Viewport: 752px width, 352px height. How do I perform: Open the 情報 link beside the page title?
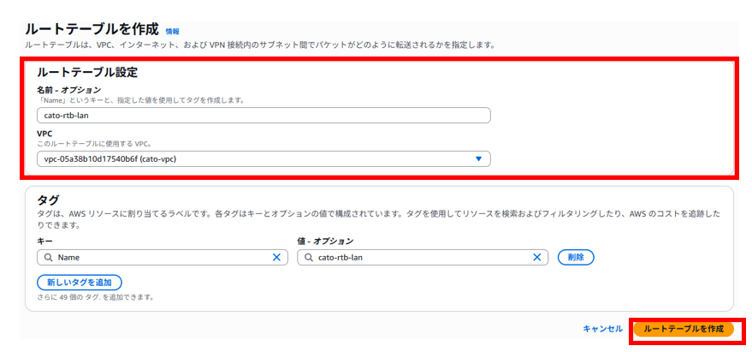(173, 31)
